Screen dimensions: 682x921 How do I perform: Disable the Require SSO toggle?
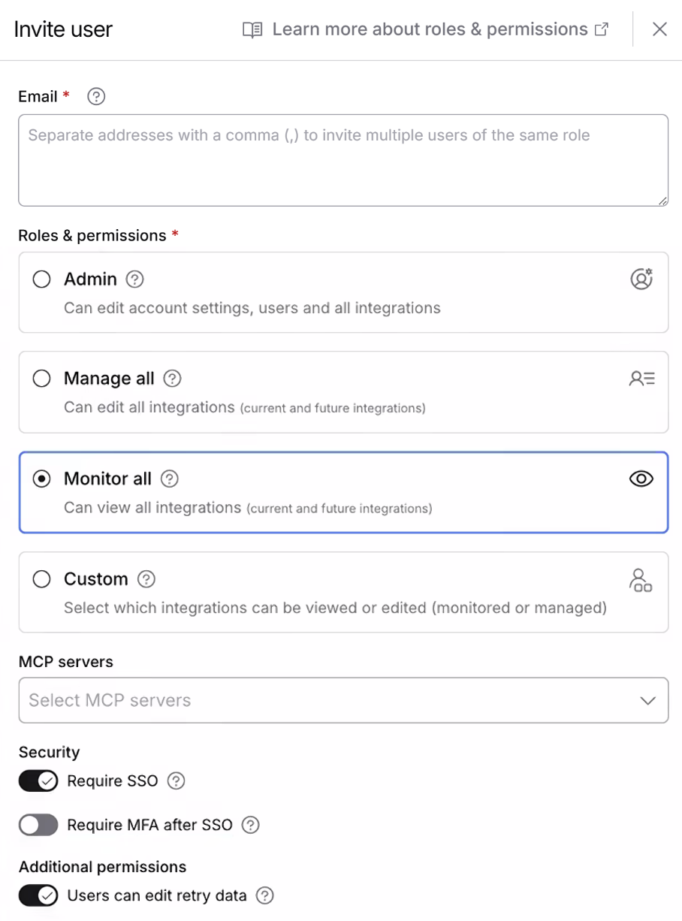(38, 781)
